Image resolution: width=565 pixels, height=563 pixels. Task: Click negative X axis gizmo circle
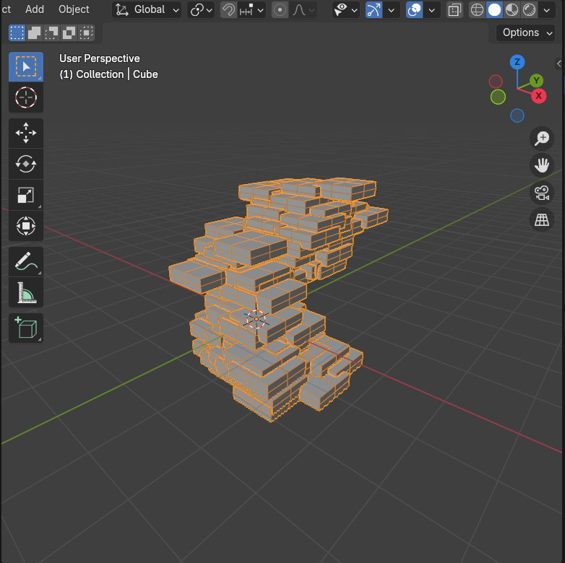click(x=496, y=82)
